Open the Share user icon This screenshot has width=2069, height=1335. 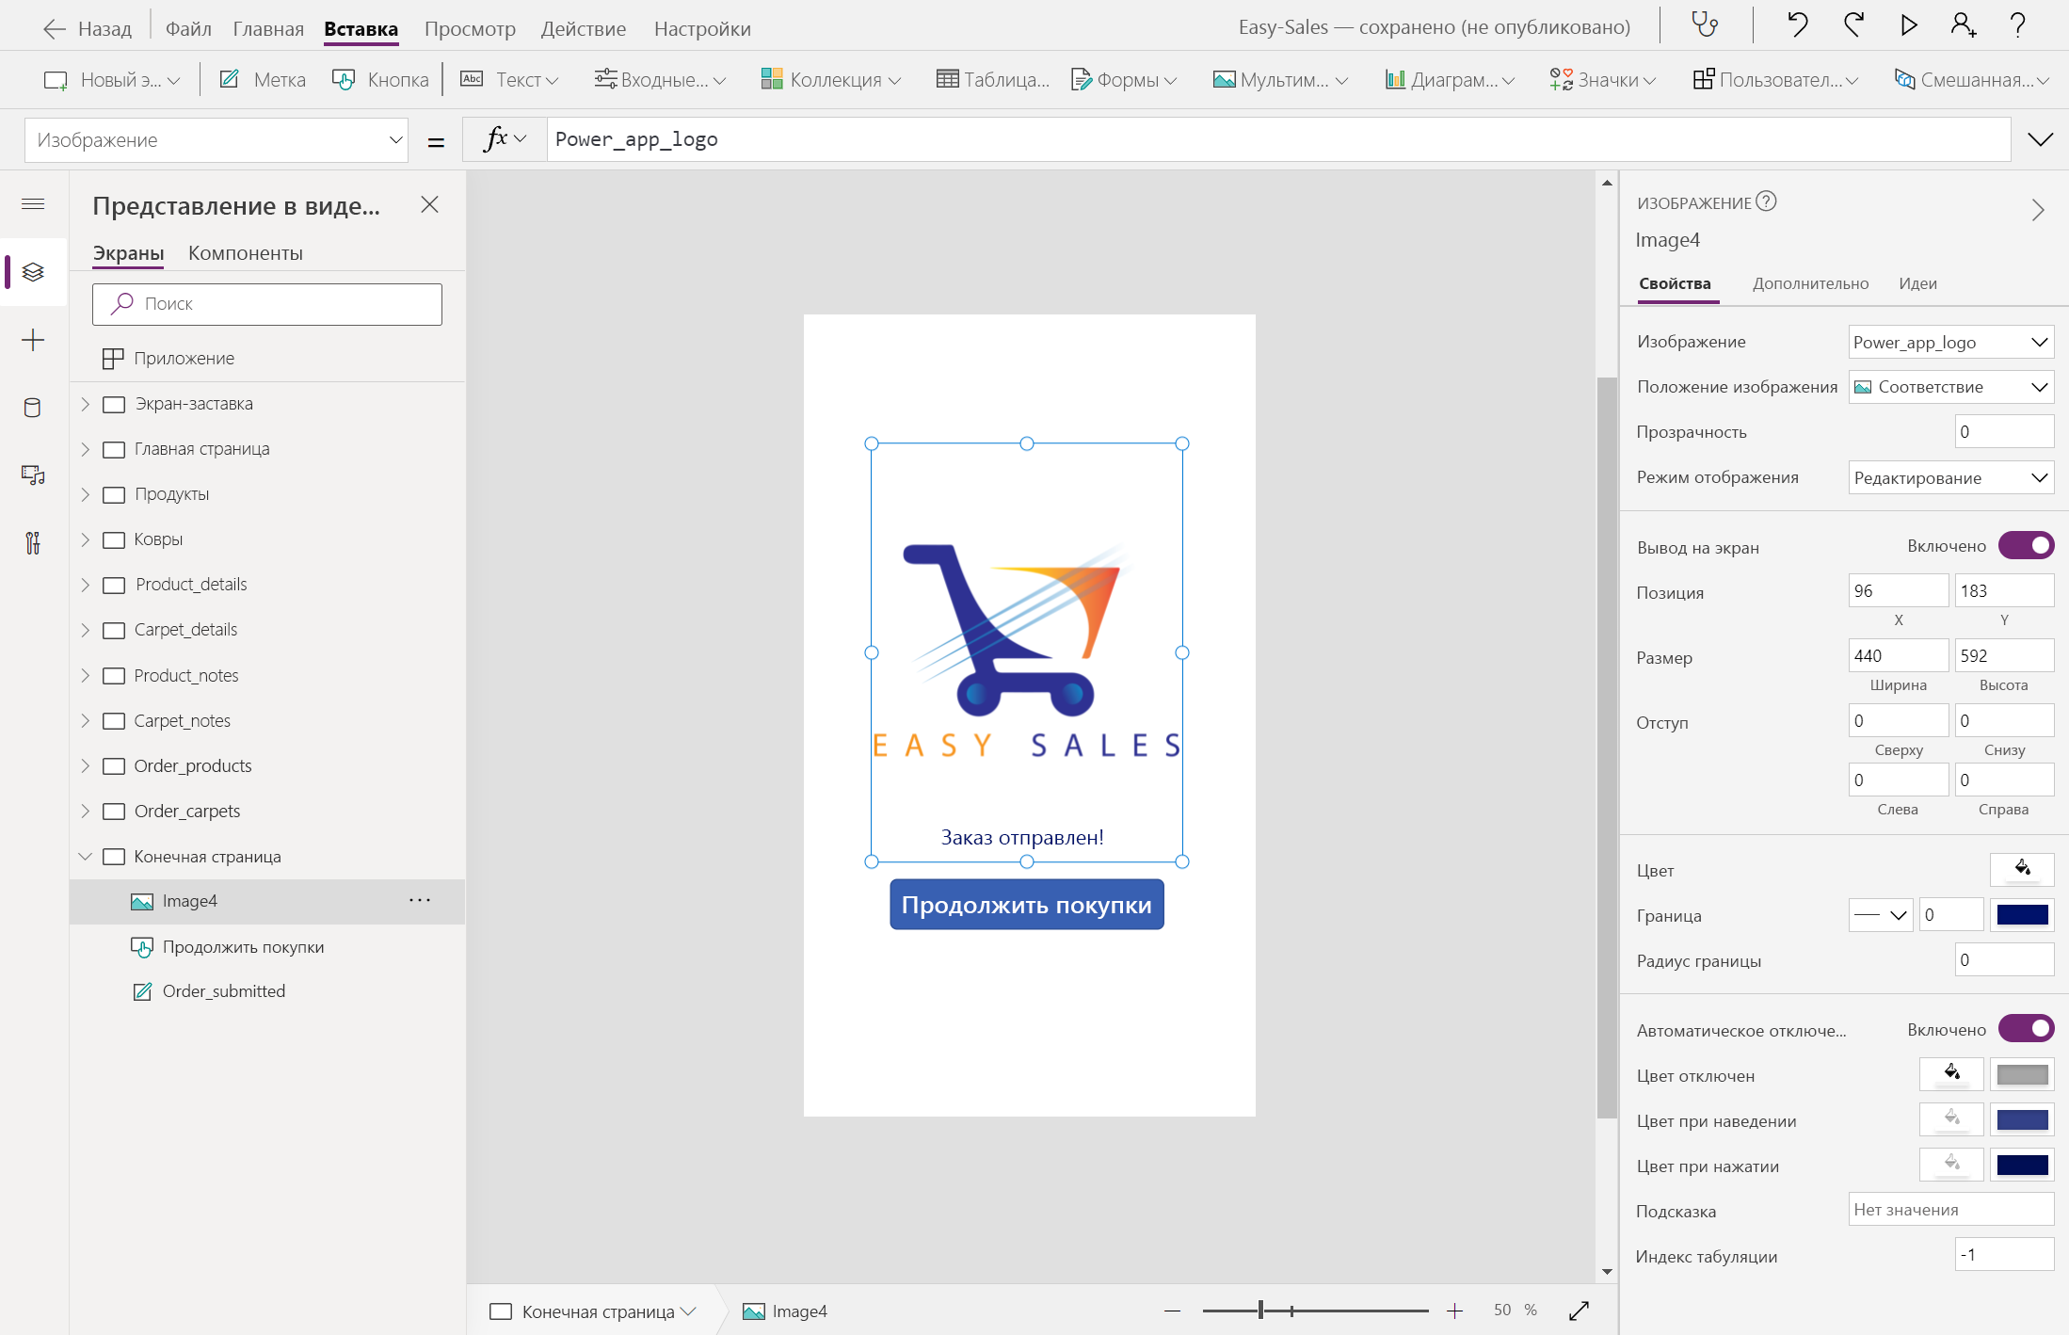1963,25
